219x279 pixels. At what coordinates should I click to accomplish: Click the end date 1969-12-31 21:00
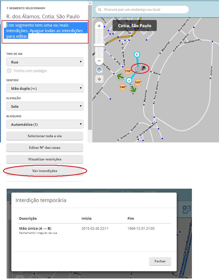(141, 229)
